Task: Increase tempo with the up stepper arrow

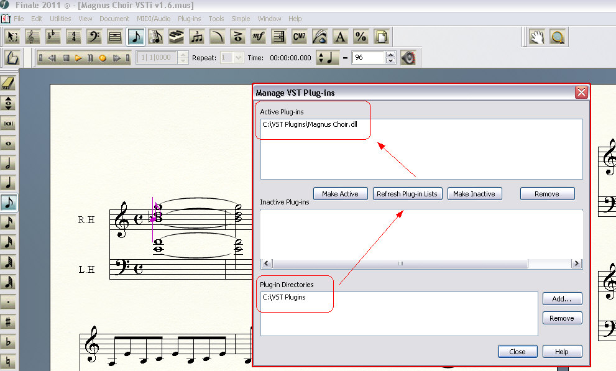Action: (390, 55)
